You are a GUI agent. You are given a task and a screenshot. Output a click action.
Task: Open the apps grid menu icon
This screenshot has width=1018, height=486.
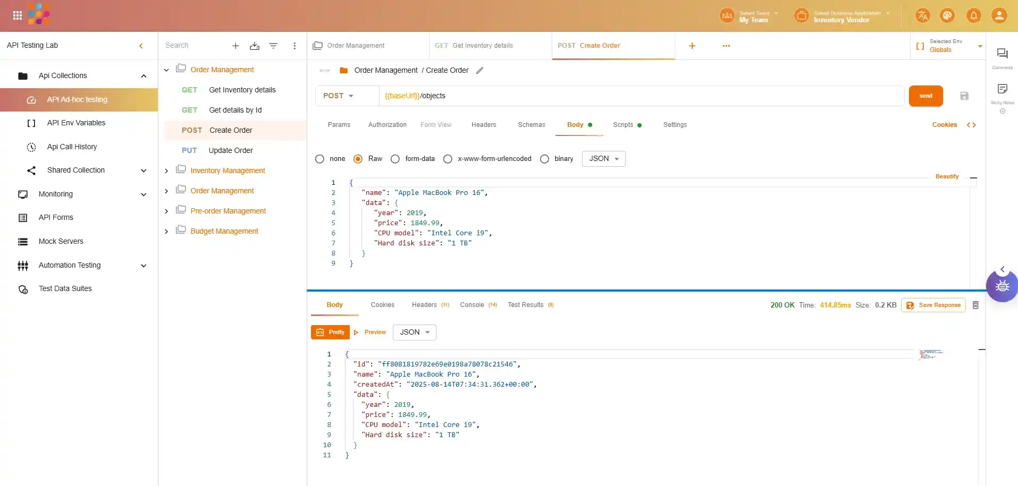pyautogui.click(x=18, y=16)
